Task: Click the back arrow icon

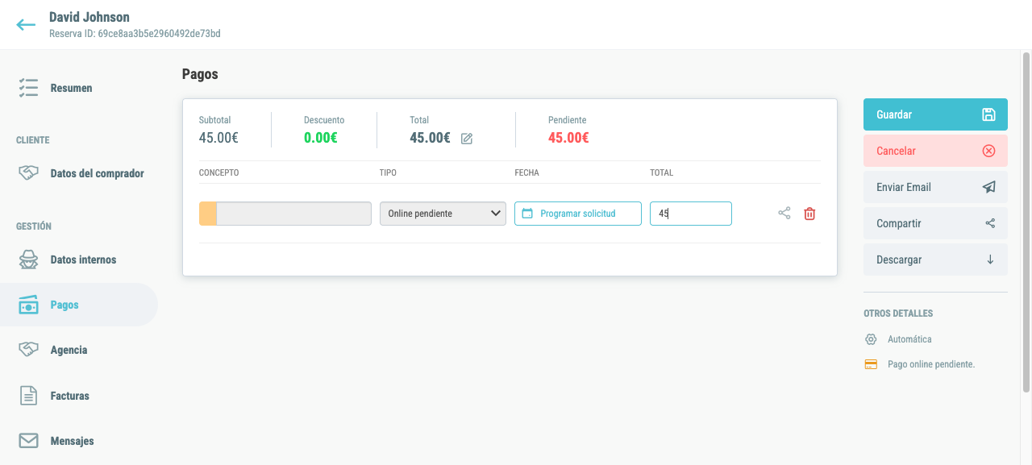Action: [26, 24]
